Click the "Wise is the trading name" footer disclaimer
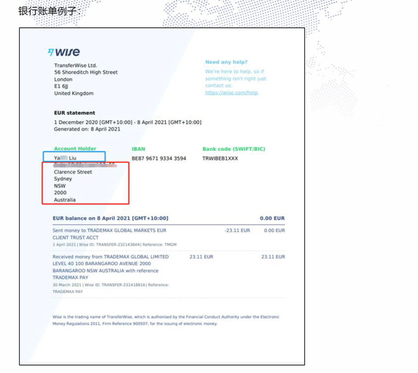 pyautogui.click(x=166, y=320)
